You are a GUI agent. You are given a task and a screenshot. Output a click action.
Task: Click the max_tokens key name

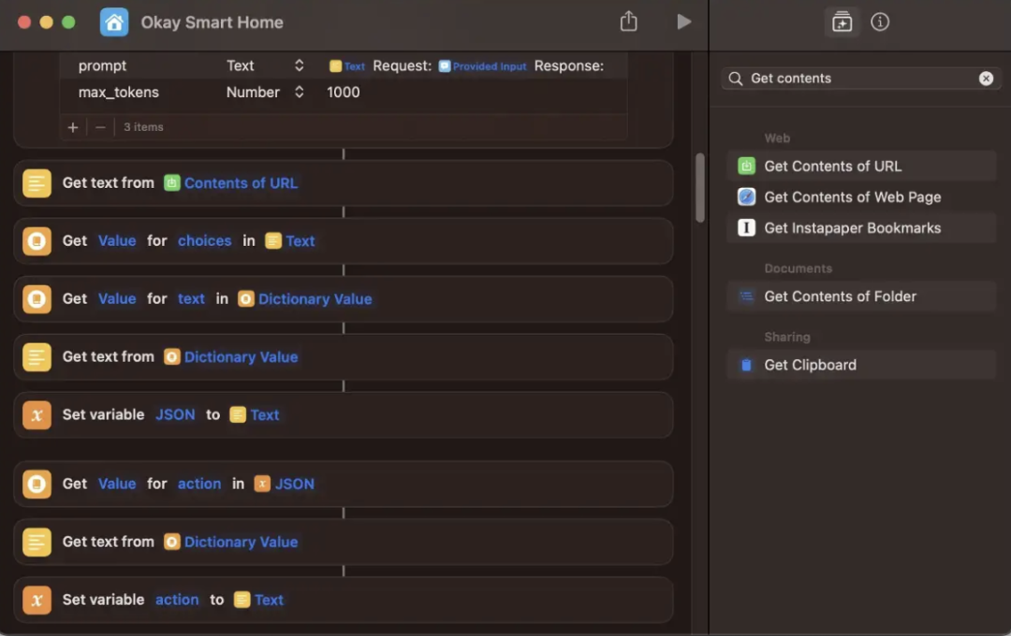click(x=119, y=93)
